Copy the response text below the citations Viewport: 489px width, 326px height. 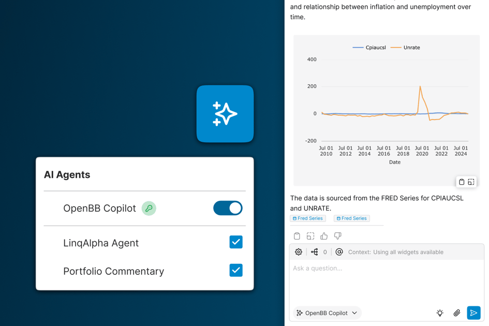click(x=297, y=236)
